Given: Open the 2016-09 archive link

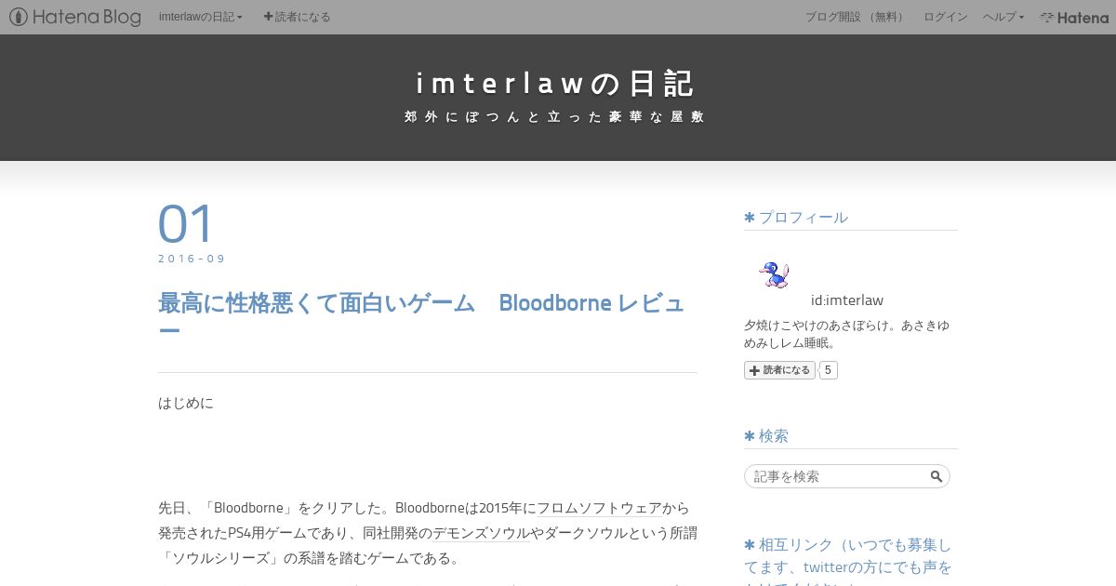Looking at the screenshot, I should coord(192,259).
